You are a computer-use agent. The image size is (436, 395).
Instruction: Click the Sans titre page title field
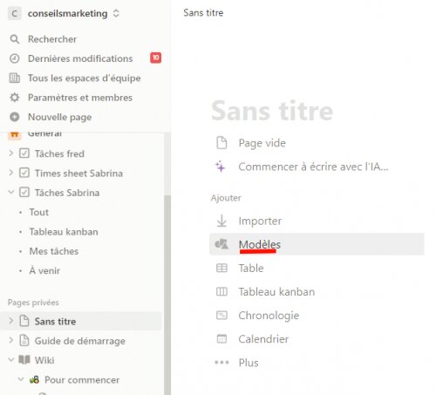[272, 111]
